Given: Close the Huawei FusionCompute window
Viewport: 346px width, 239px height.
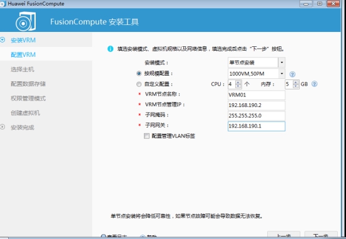Looking at the screenshot, I should (333, 4).
